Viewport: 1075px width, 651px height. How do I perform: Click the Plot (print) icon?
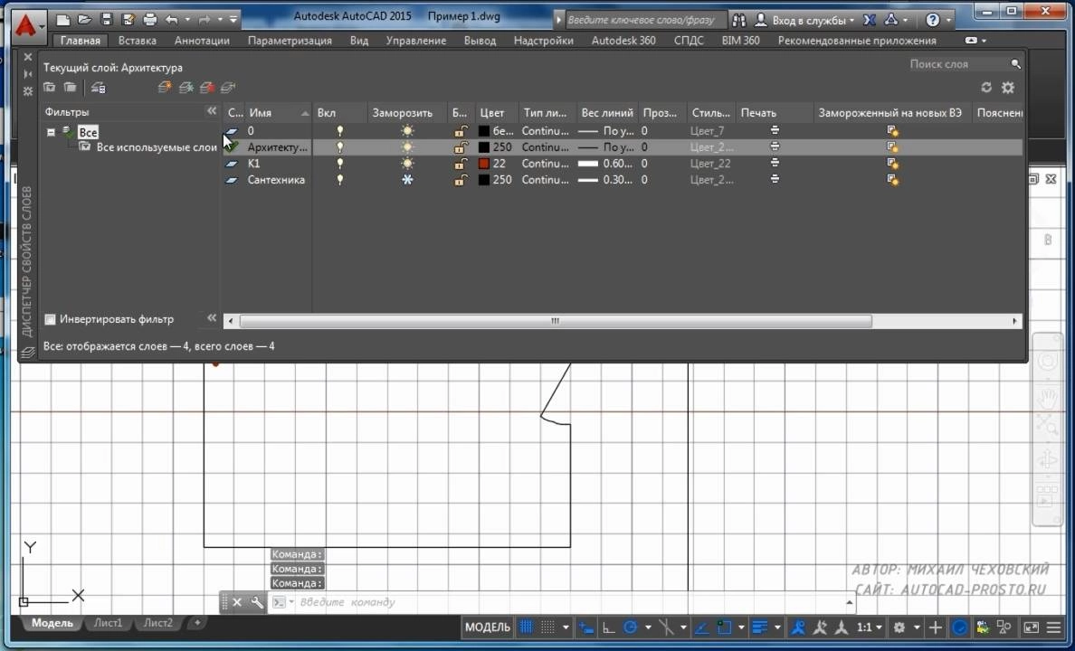pyautogui.click(x=149, y=19)
